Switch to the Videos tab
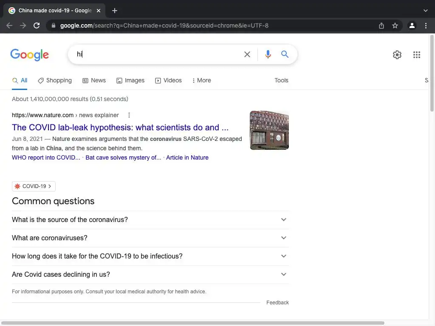Image resolution: width=435 pixels, height=326 pixels. pos(168,80)
